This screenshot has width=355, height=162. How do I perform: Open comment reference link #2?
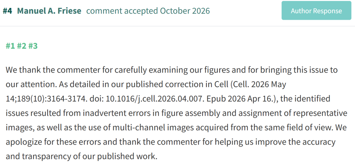tap(21, 46)
